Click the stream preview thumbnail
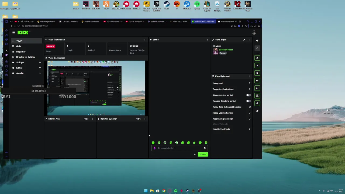Viewport: 345px width, 194px height. (96, 88)
